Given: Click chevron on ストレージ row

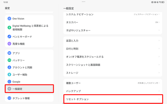Looking at the screenshot, I should (x=159, y=73).
